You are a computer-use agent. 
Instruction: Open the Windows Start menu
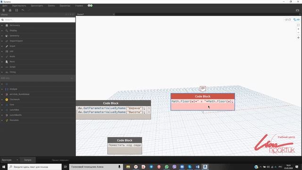coord(4,167)
